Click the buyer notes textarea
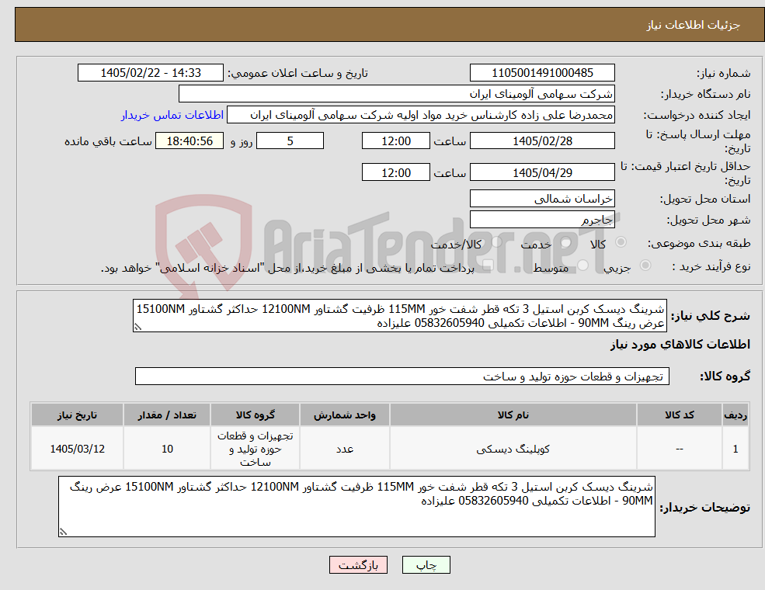 pos(356,507)
